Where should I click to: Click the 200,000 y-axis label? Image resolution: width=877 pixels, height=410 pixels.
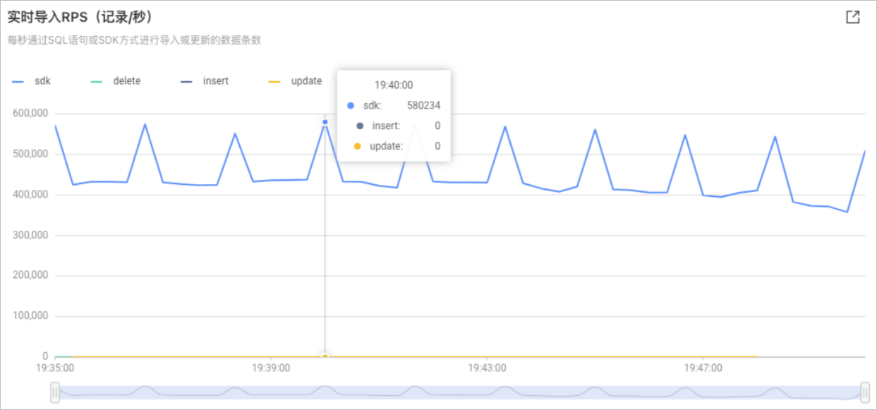[30, 276]
